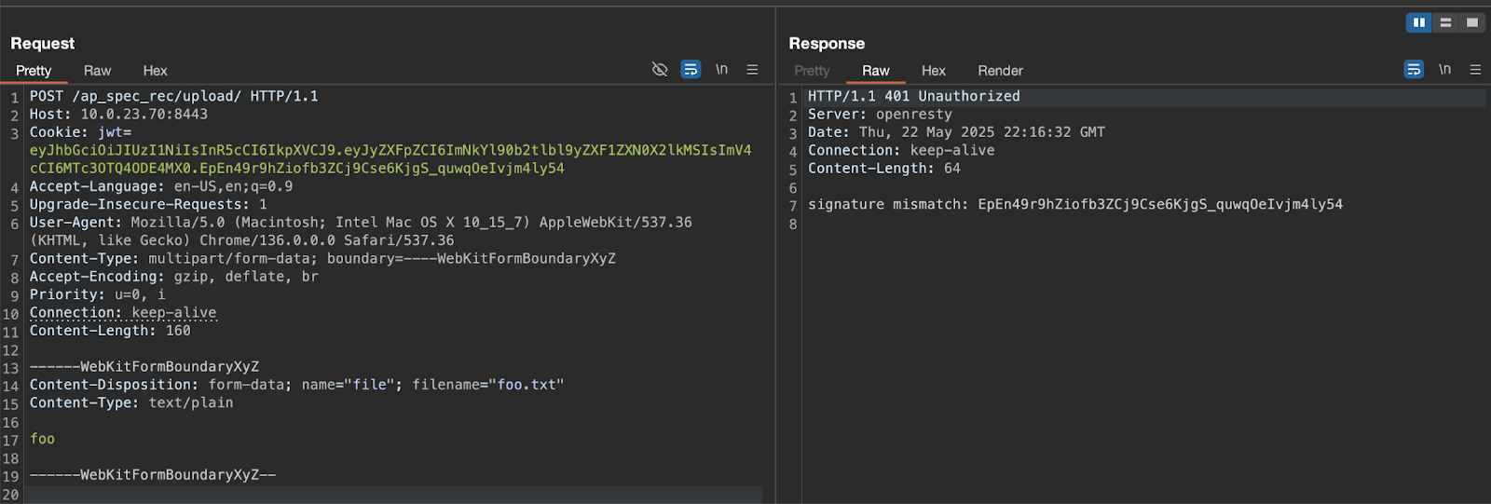
Task: Toggle show newlines \n in Response panel
Action: tap(1444, 70)
